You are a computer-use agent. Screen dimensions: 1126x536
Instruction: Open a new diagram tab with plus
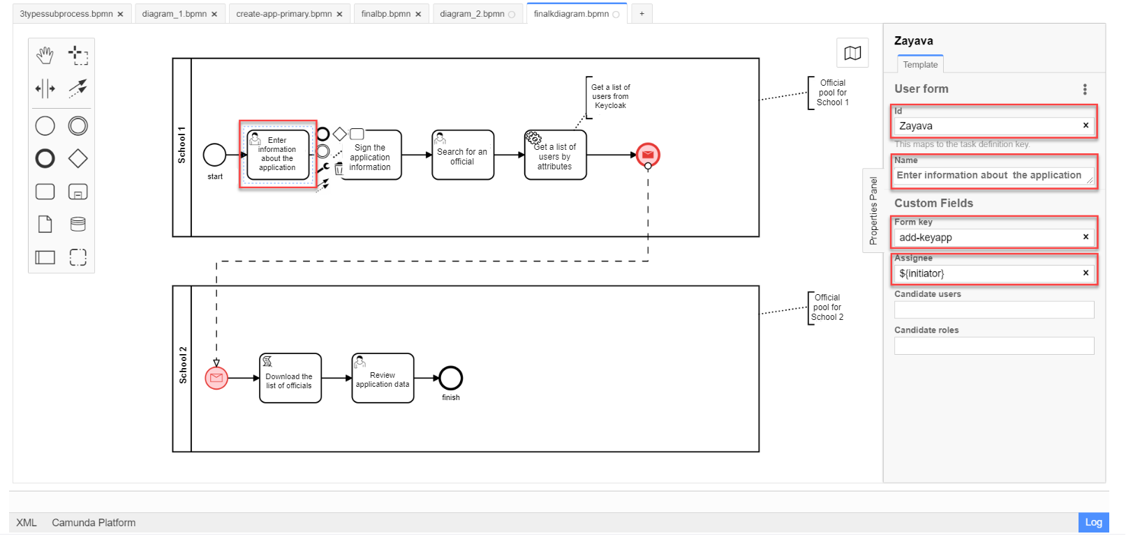[642, 14]
